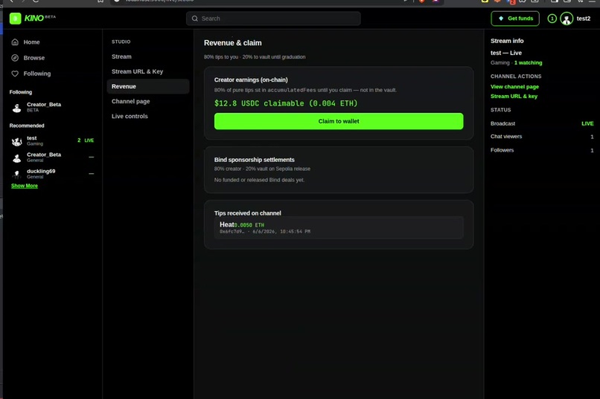
Task: Open Following via the heart icon
Action: tap(15, 74)
